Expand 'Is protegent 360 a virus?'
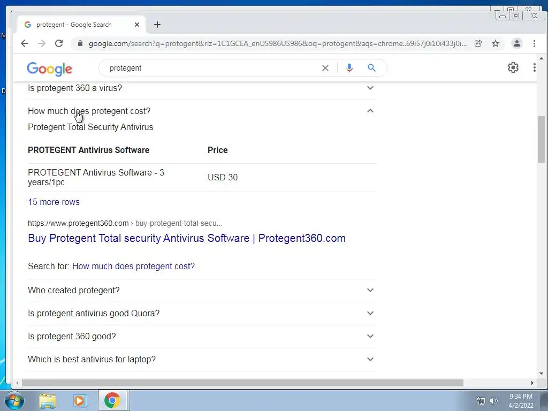The image size is (548, 411). (x=202, y=88)
